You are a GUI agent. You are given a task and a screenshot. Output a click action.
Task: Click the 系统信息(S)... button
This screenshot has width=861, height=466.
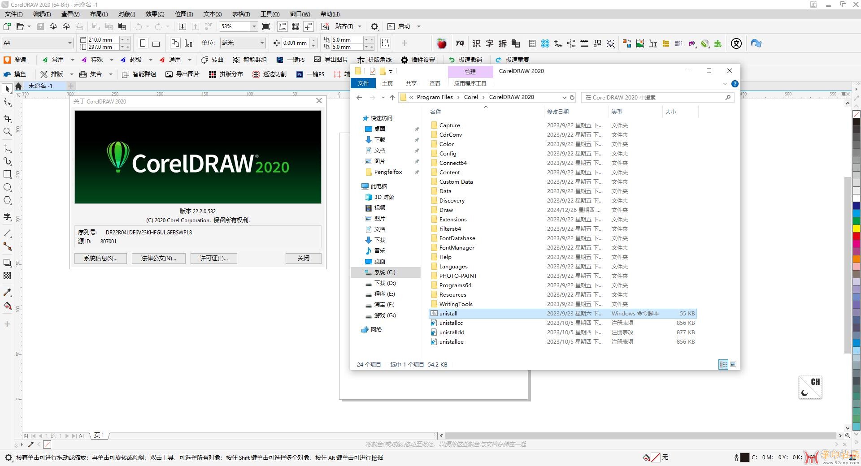(100, 258)
